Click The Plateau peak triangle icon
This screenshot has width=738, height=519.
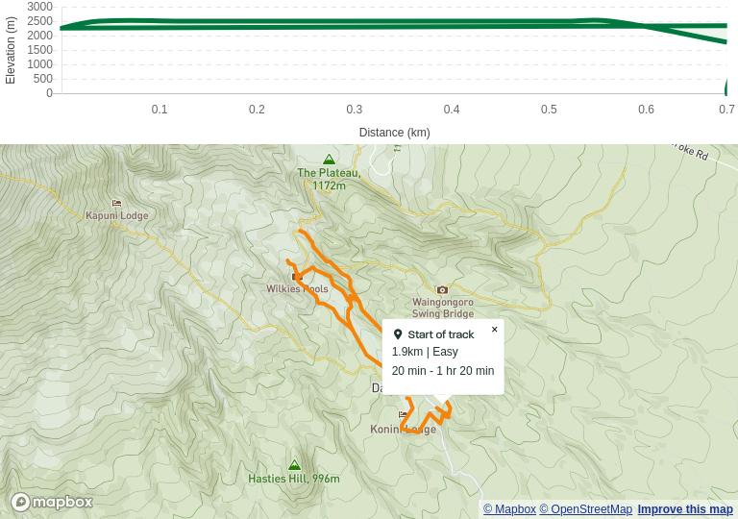[329, 160]
